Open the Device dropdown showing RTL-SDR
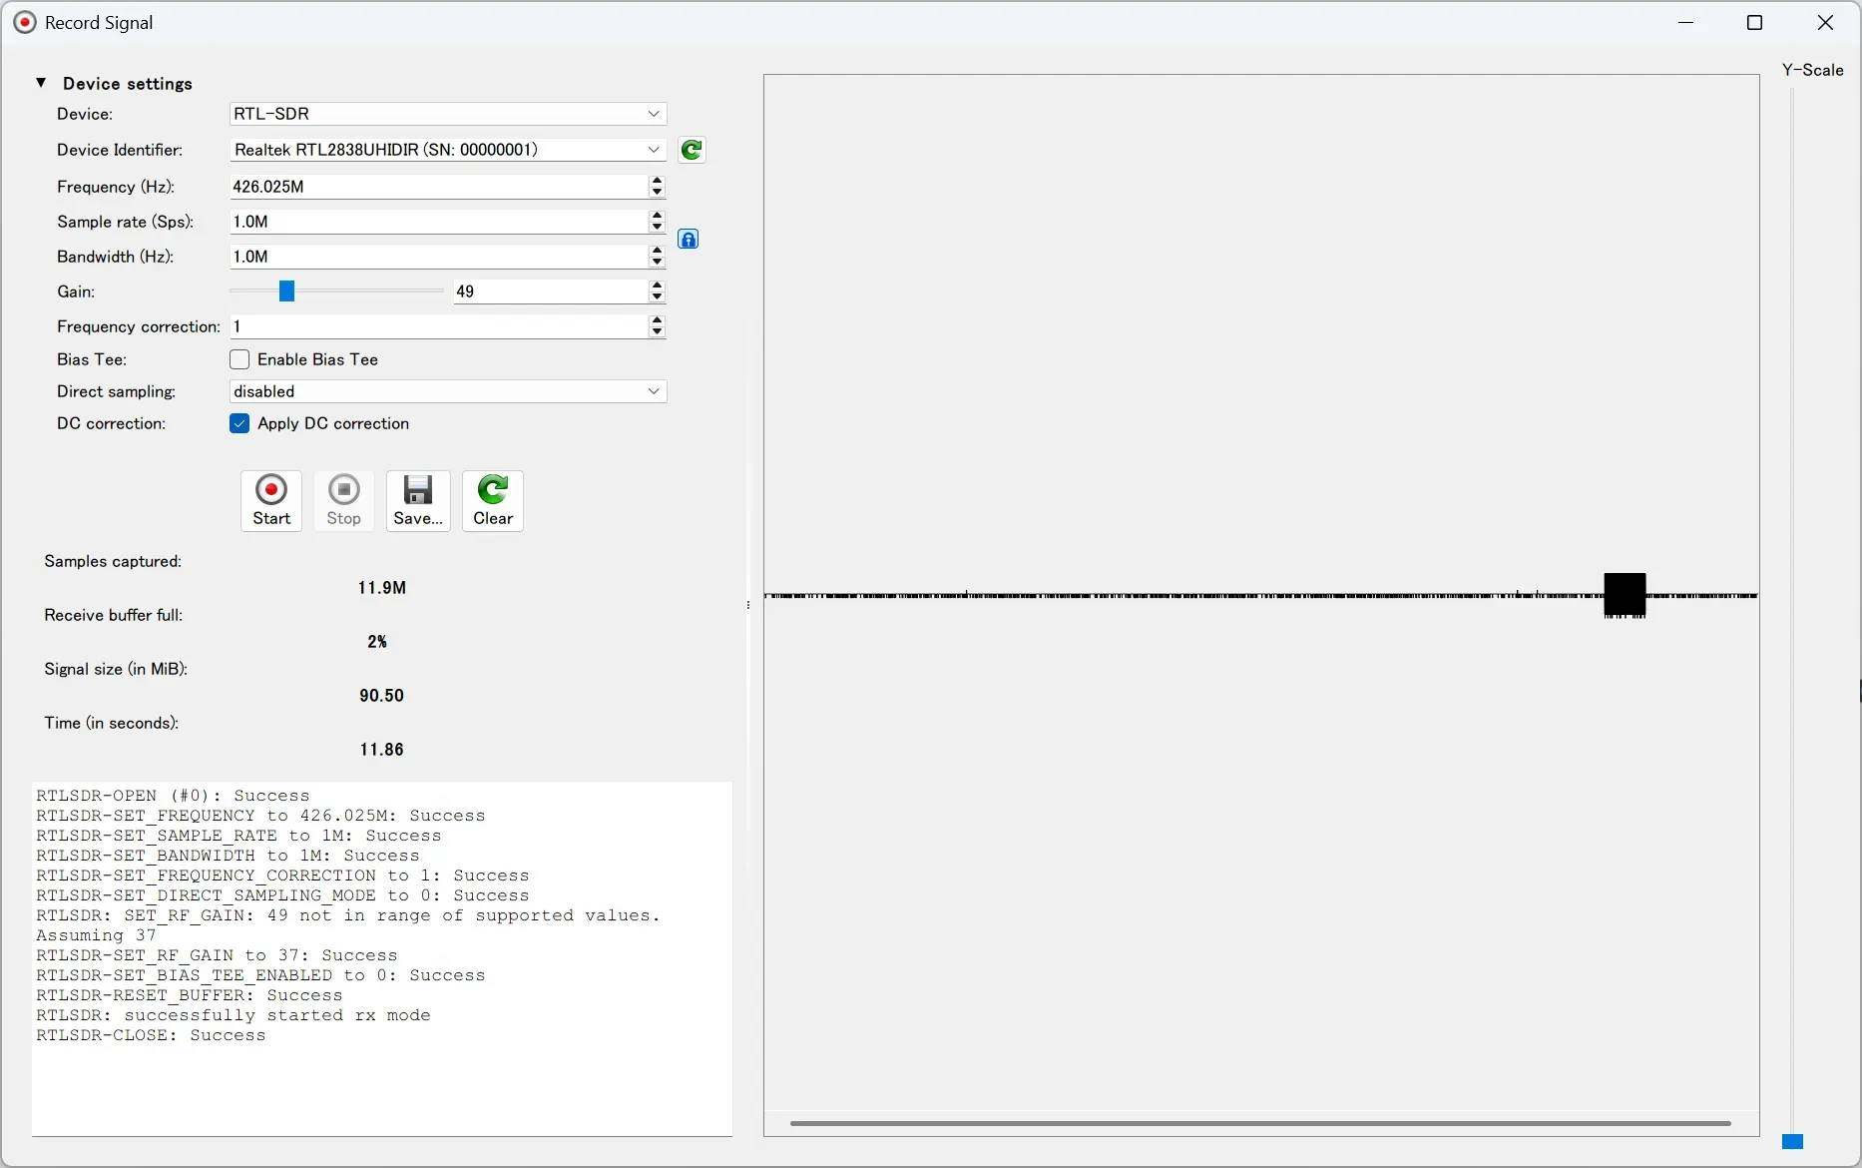The image size is (1862, 1168). (x=447, y=114)
